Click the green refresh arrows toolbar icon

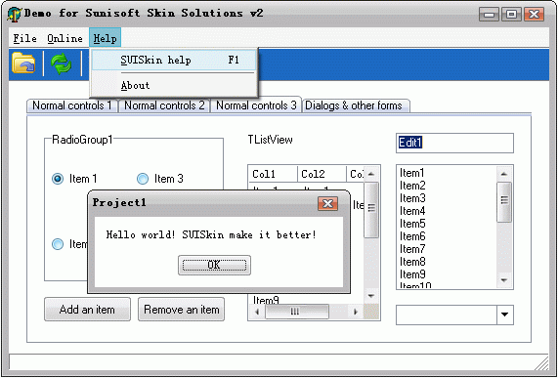[62, 63]
